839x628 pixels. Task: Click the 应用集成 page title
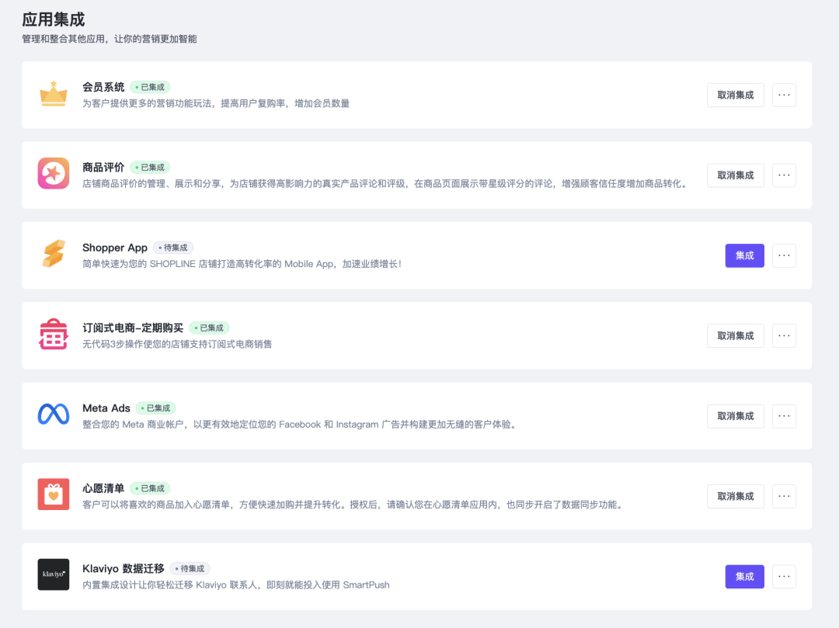(x=53, y=19)
